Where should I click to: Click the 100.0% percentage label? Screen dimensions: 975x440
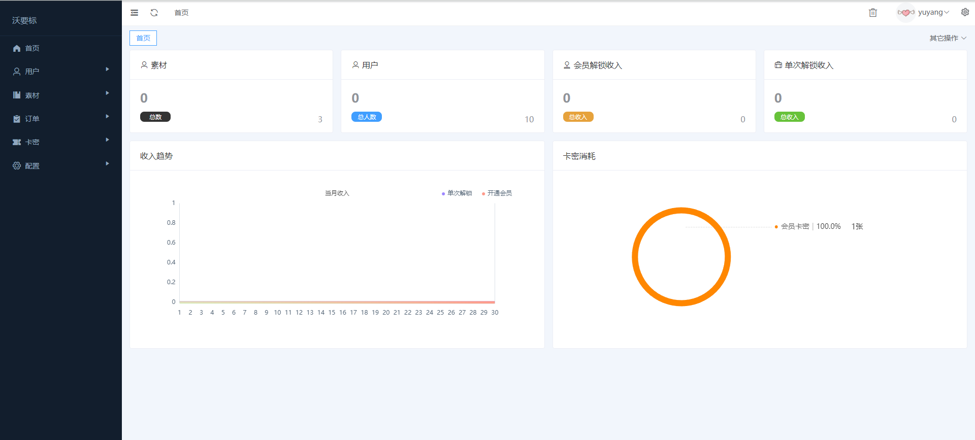[829, 226]
